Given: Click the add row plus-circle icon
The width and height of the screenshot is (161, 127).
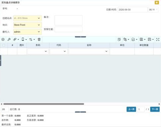Looking at the screenshot, I should pos(3,39).
